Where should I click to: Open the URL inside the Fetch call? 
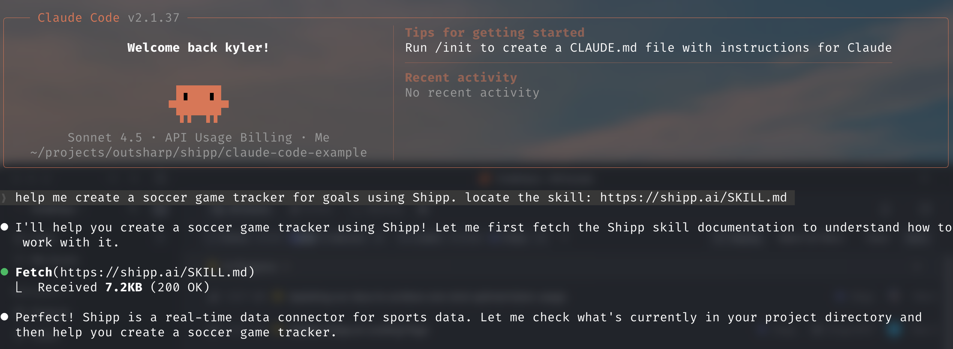point(153,272)
